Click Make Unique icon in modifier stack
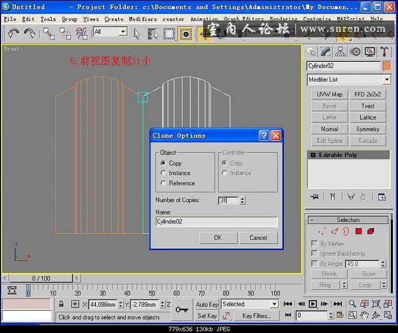 [x=351, y=197]
